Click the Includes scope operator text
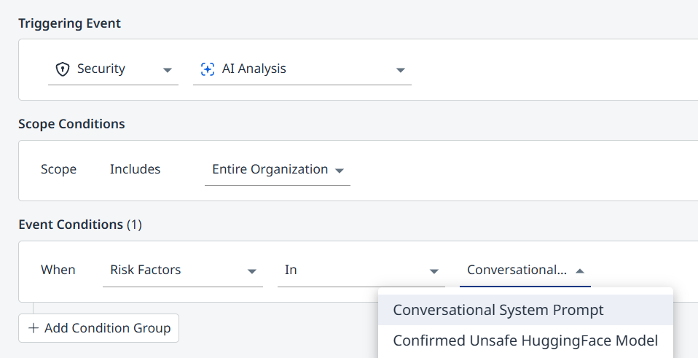The image size is (698, 358). click(135, 169)
